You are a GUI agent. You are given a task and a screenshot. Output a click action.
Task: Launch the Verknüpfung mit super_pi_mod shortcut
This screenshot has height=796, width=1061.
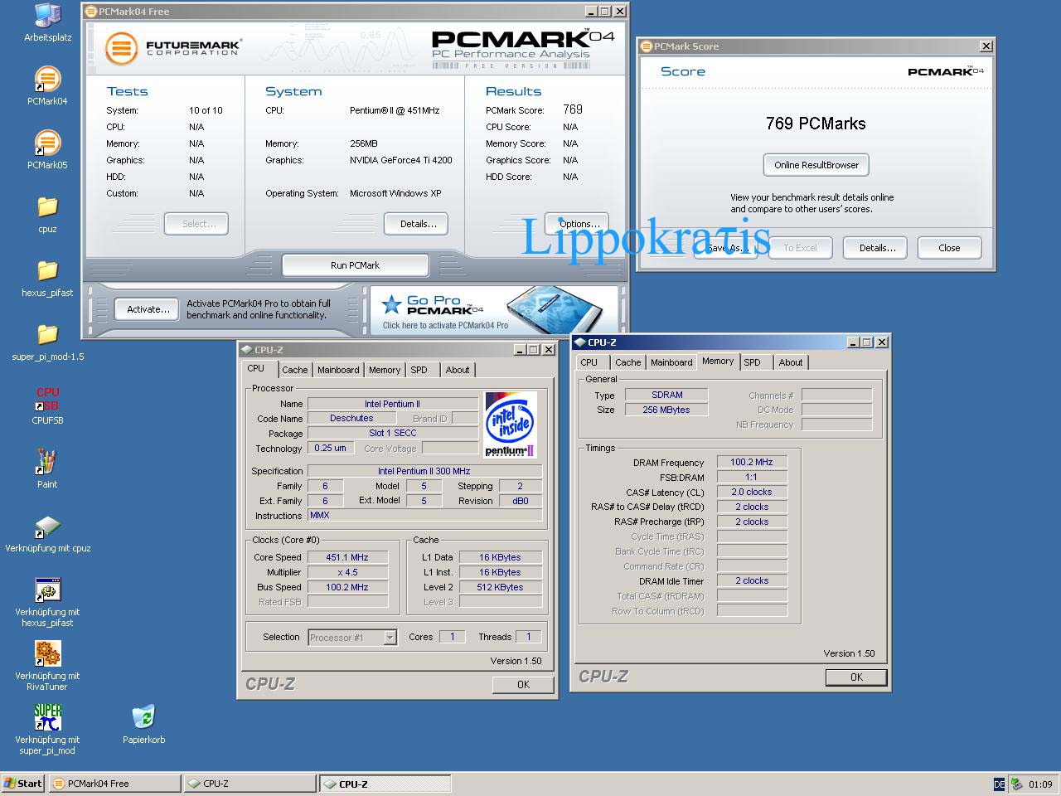point(47,730)
